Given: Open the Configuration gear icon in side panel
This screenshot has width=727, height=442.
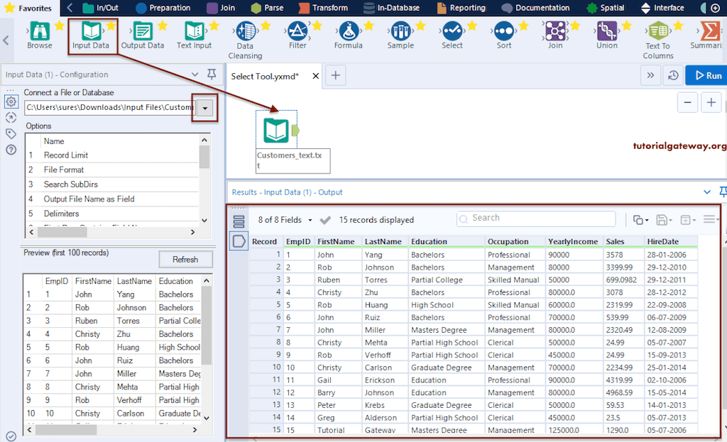Looking at the screenshot, I should tap(11, 102).
